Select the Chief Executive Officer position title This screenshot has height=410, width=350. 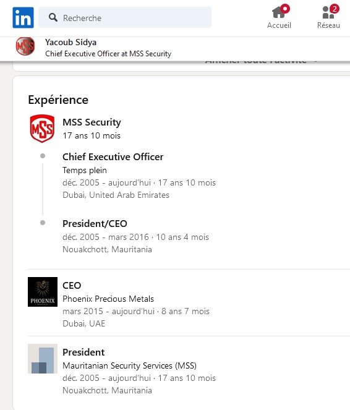point(113,156)
